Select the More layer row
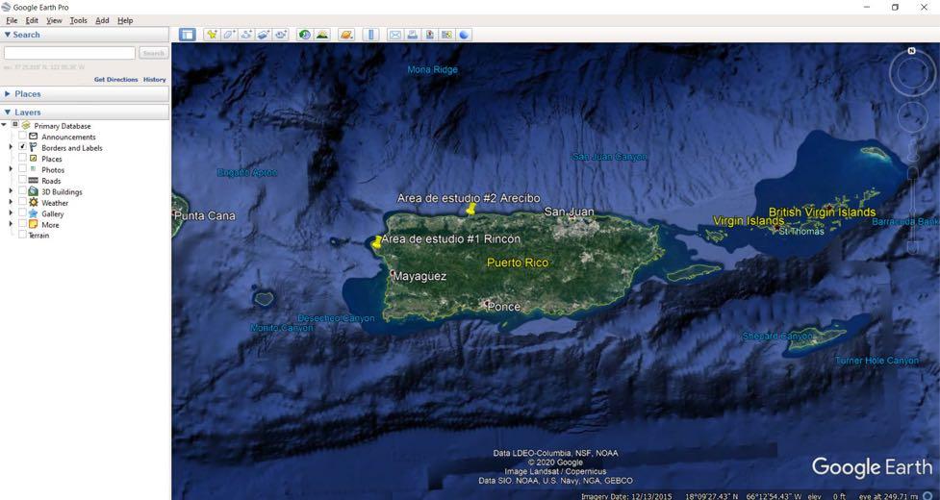This screenshot has width=940, height=500. [x=50, y=225]
